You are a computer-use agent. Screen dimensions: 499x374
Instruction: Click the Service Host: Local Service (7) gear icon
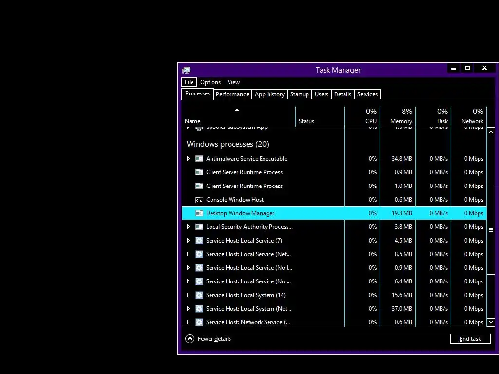click(199, 241)
